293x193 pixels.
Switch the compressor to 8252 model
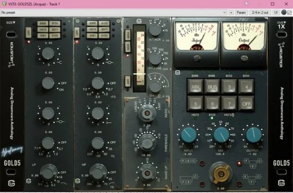coord(127,47)
